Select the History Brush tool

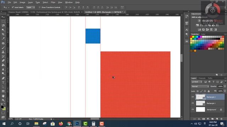point(3,56)
